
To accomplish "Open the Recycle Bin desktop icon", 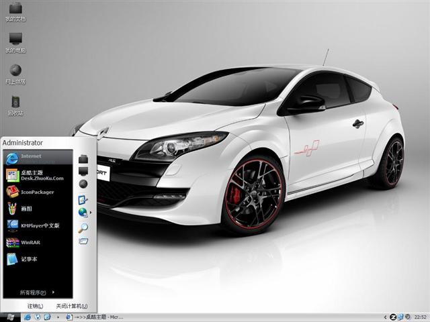I will 15,105.
